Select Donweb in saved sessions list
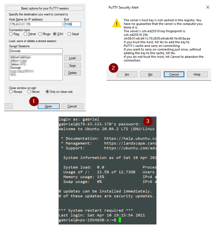 (15, 68)
